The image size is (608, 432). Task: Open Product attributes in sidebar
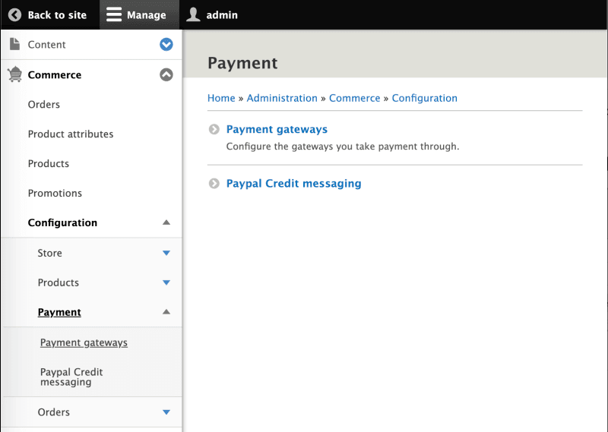71,134
